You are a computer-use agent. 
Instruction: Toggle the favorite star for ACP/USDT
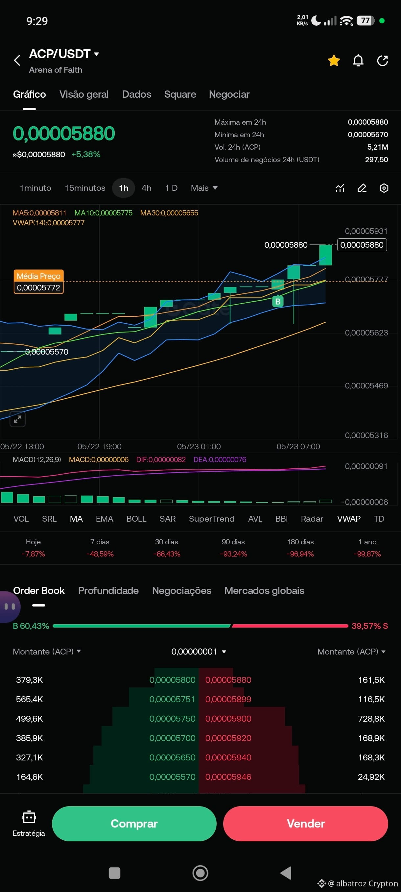334,61
